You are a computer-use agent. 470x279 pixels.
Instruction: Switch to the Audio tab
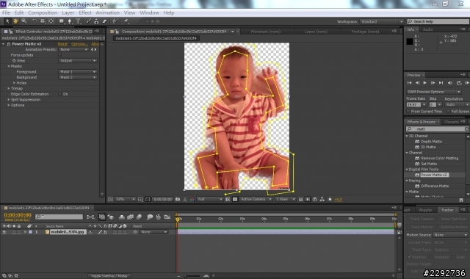pyautogui.click(x=427, y=29)
